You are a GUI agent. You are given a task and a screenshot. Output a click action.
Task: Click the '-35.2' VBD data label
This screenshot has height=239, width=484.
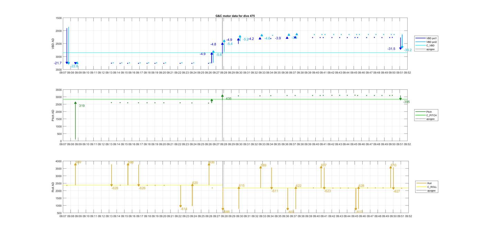click(408, 50)
